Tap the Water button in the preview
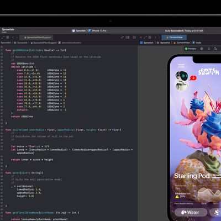 tap(191, 212)
